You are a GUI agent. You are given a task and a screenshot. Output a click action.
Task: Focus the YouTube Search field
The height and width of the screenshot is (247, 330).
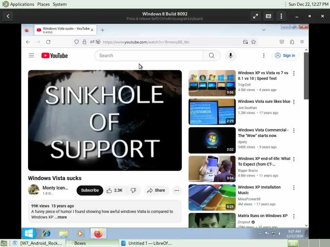(149, 55)
